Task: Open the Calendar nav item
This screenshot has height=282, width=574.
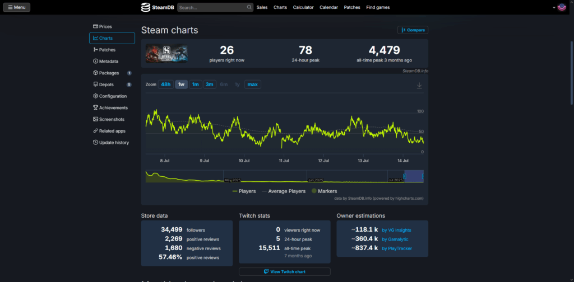Action: coord(328,7)
